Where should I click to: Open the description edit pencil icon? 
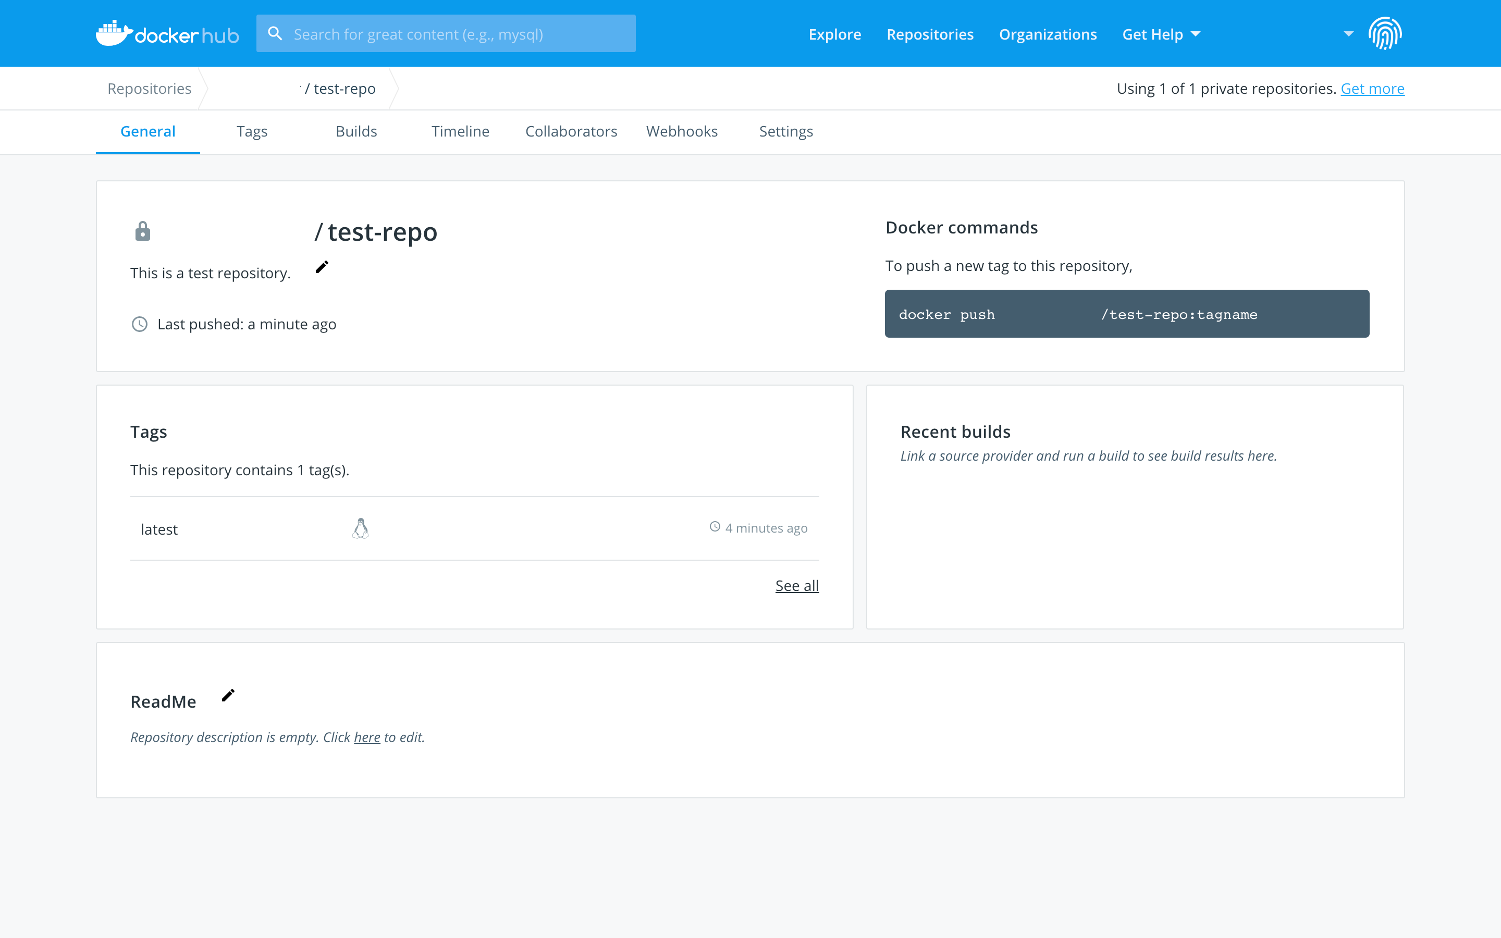tap(322, 267)
